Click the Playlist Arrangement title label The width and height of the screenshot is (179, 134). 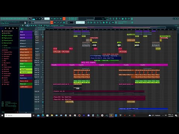(x=55, y=26)
